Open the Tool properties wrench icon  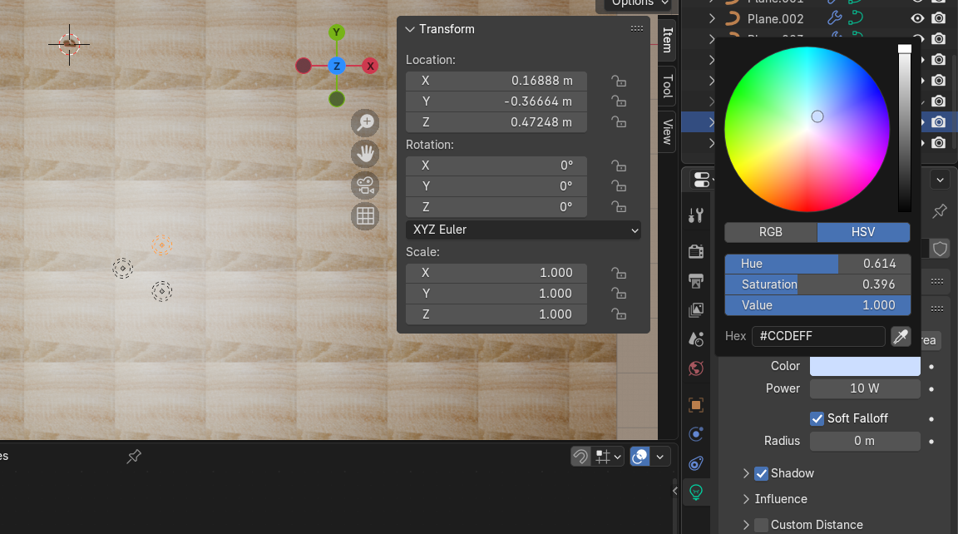tap(697, 215)
